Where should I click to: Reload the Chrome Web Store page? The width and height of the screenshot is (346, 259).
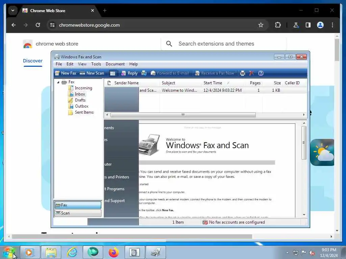(38, 25)
